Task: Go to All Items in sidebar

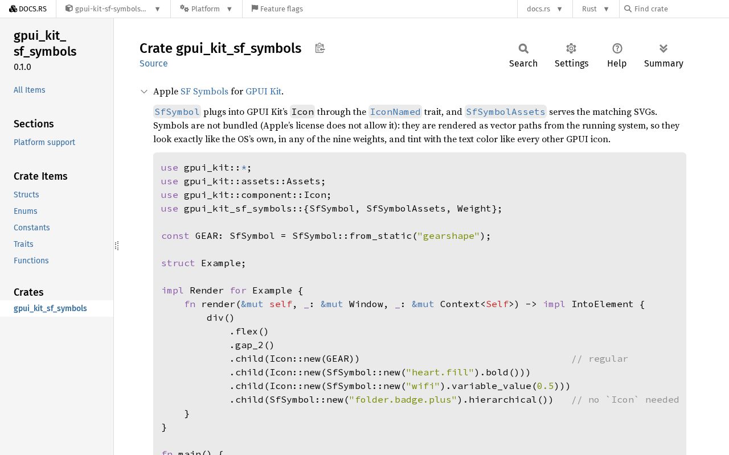Action: tap(30, 90)
